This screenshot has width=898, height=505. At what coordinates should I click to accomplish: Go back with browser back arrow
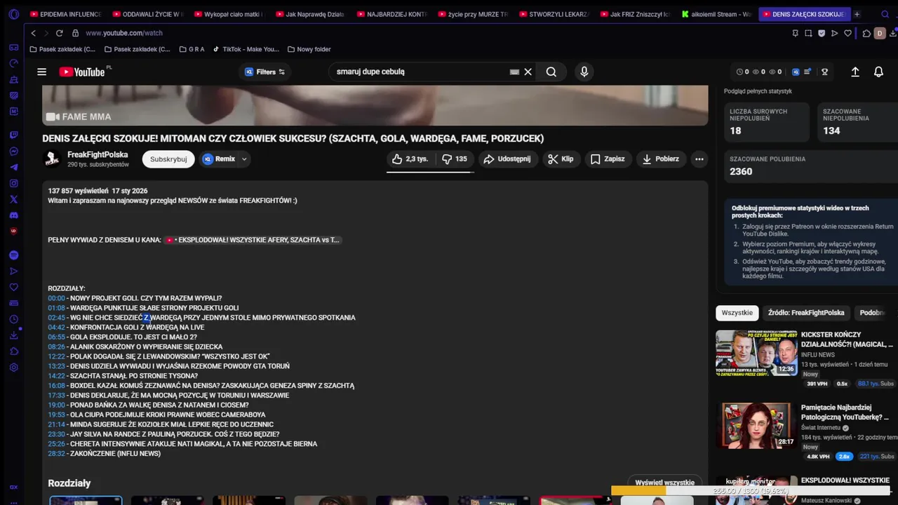click(x=33, y=33)
